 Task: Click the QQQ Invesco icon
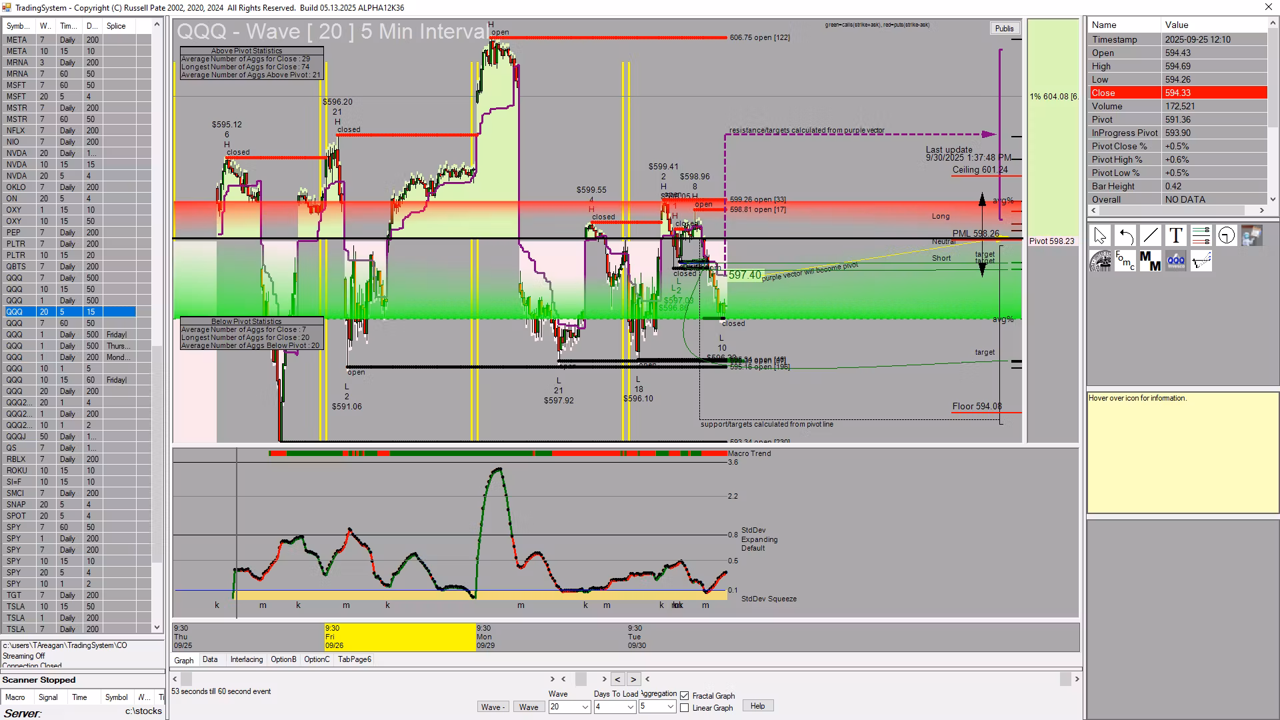(x=1176, y=261)
